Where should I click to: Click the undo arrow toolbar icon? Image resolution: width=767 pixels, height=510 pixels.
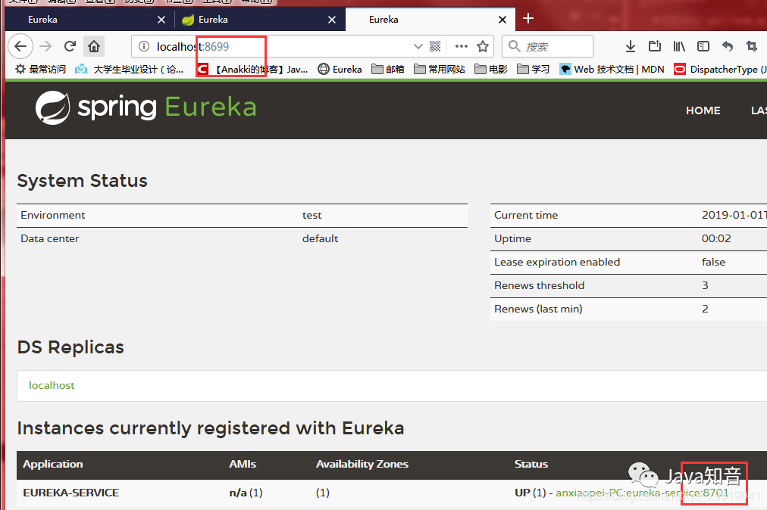tap(728, 46)
